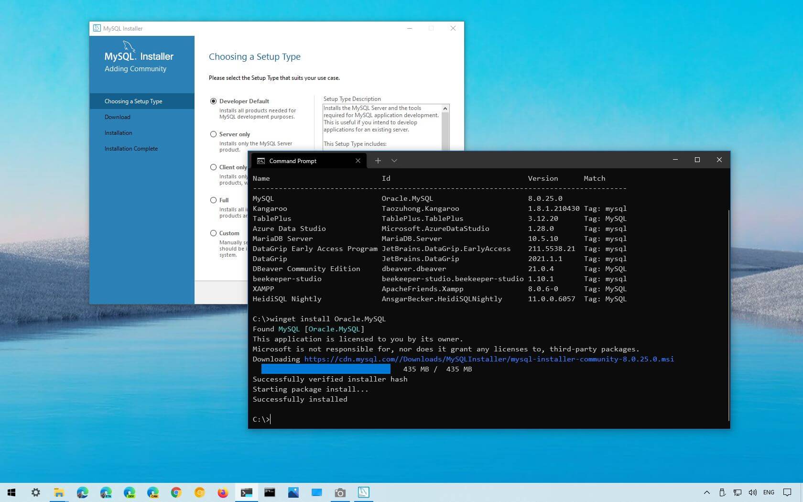This screenshot has height=502, width=803.
Task: Open Chrome Canary from the taskbar
Action: click(199, 492)
